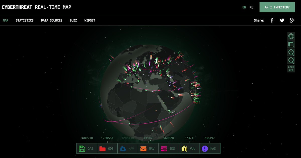This screenshot has width=301, height=158.
Task: Switch to globe view mode
Action: click(x=291, y=36)
